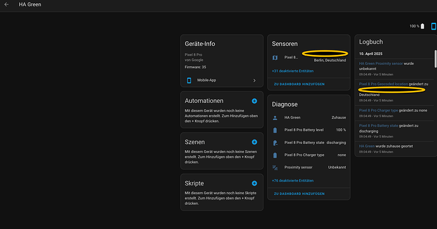Open HA Green Proximity sensor logbook link

click(381, 64)
